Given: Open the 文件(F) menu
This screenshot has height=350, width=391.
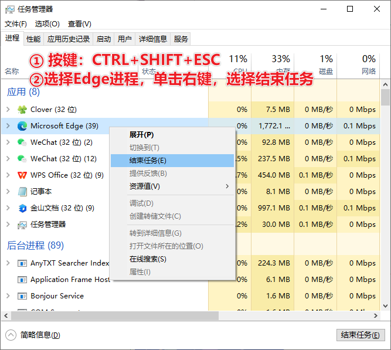Looking at the screenshot, I should (x=15, y=24).
